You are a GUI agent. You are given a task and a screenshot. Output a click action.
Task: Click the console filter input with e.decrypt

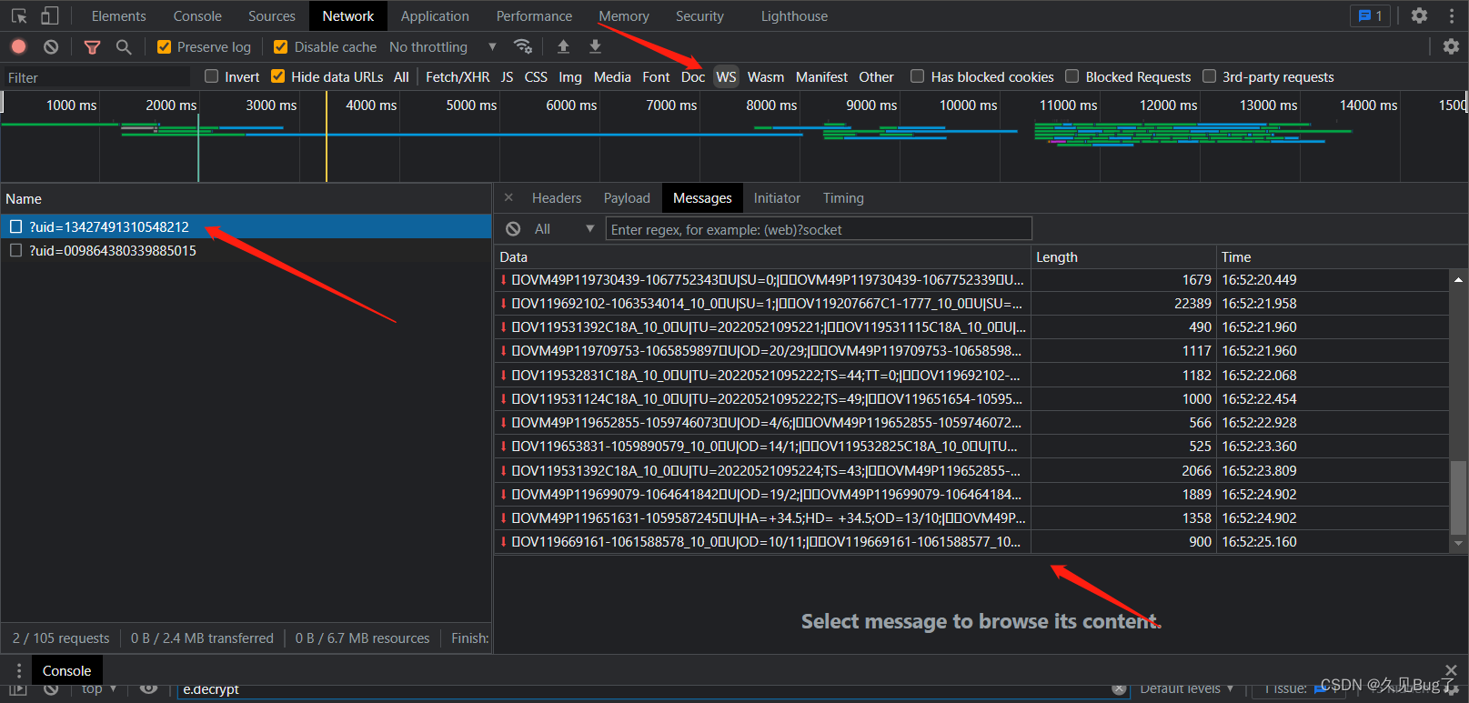653,689
